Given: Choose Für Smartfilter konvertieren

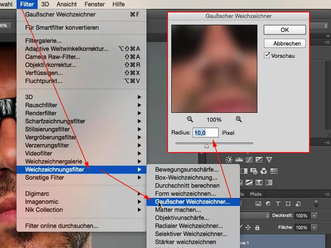Looking at the screenshot, I should point(82,28).
